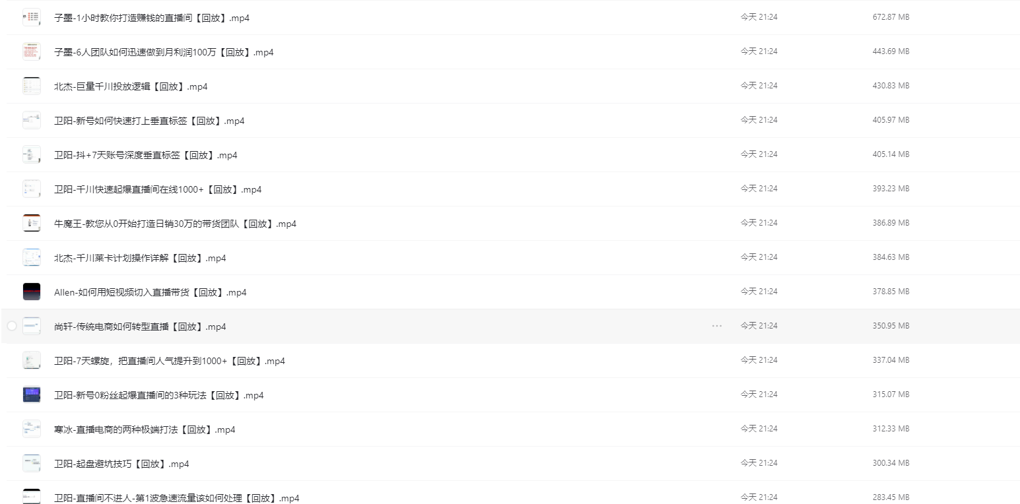Image resolution: width=1020 pixels, height=504 pixels.
Task: Click the date 今天 21:24 on Allen row
Action: (x=759, y=292)
